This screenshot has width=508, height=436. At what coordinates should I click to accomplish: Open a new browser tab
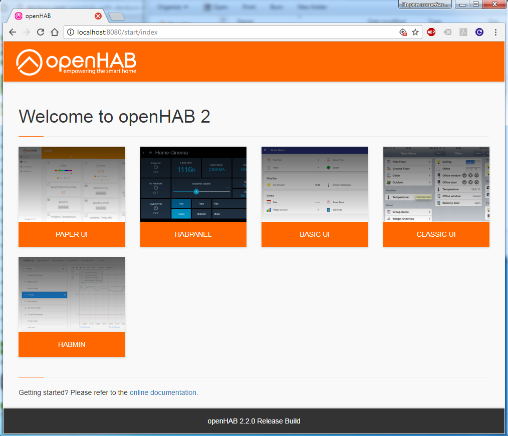point(117,16)
